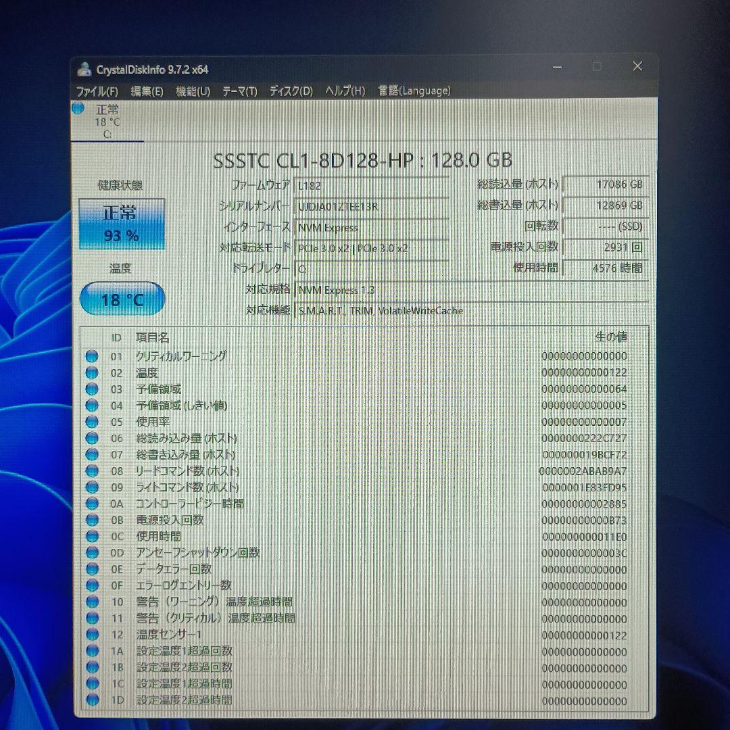Click the indicator beside 総読み込み量 (ホスト)
730x730 pixels.
92,438
